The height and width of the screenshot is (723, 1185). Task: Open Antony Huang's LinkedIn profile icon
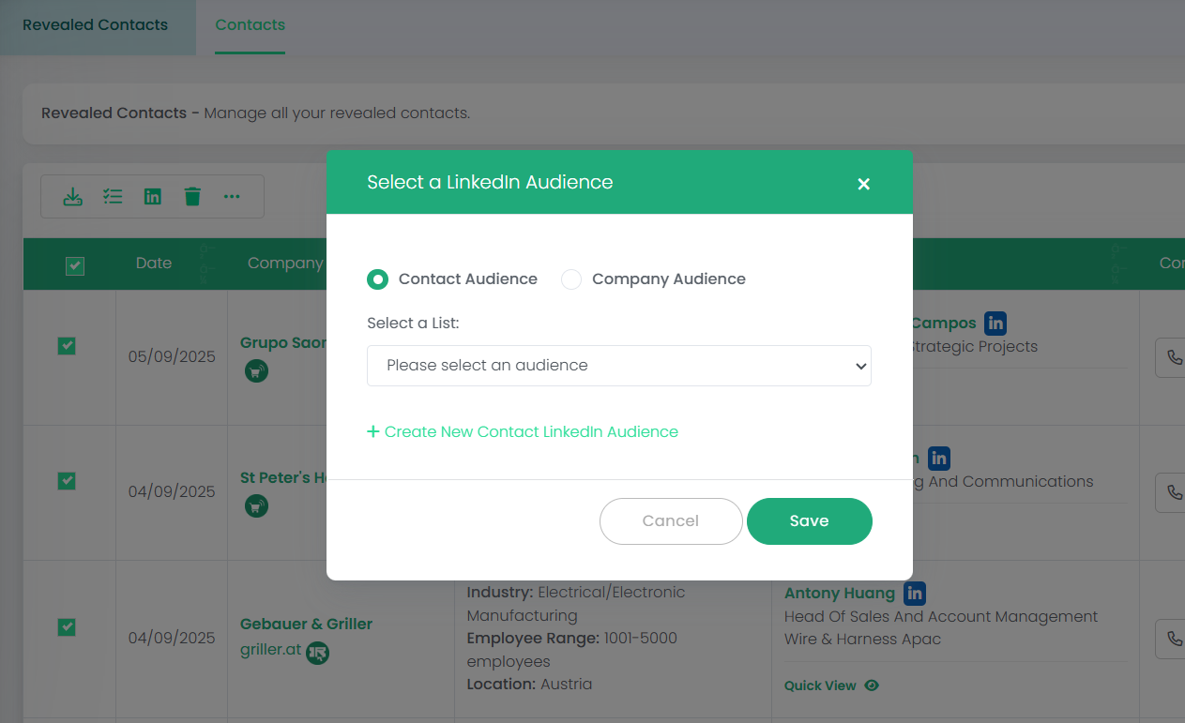click(915, 593)
